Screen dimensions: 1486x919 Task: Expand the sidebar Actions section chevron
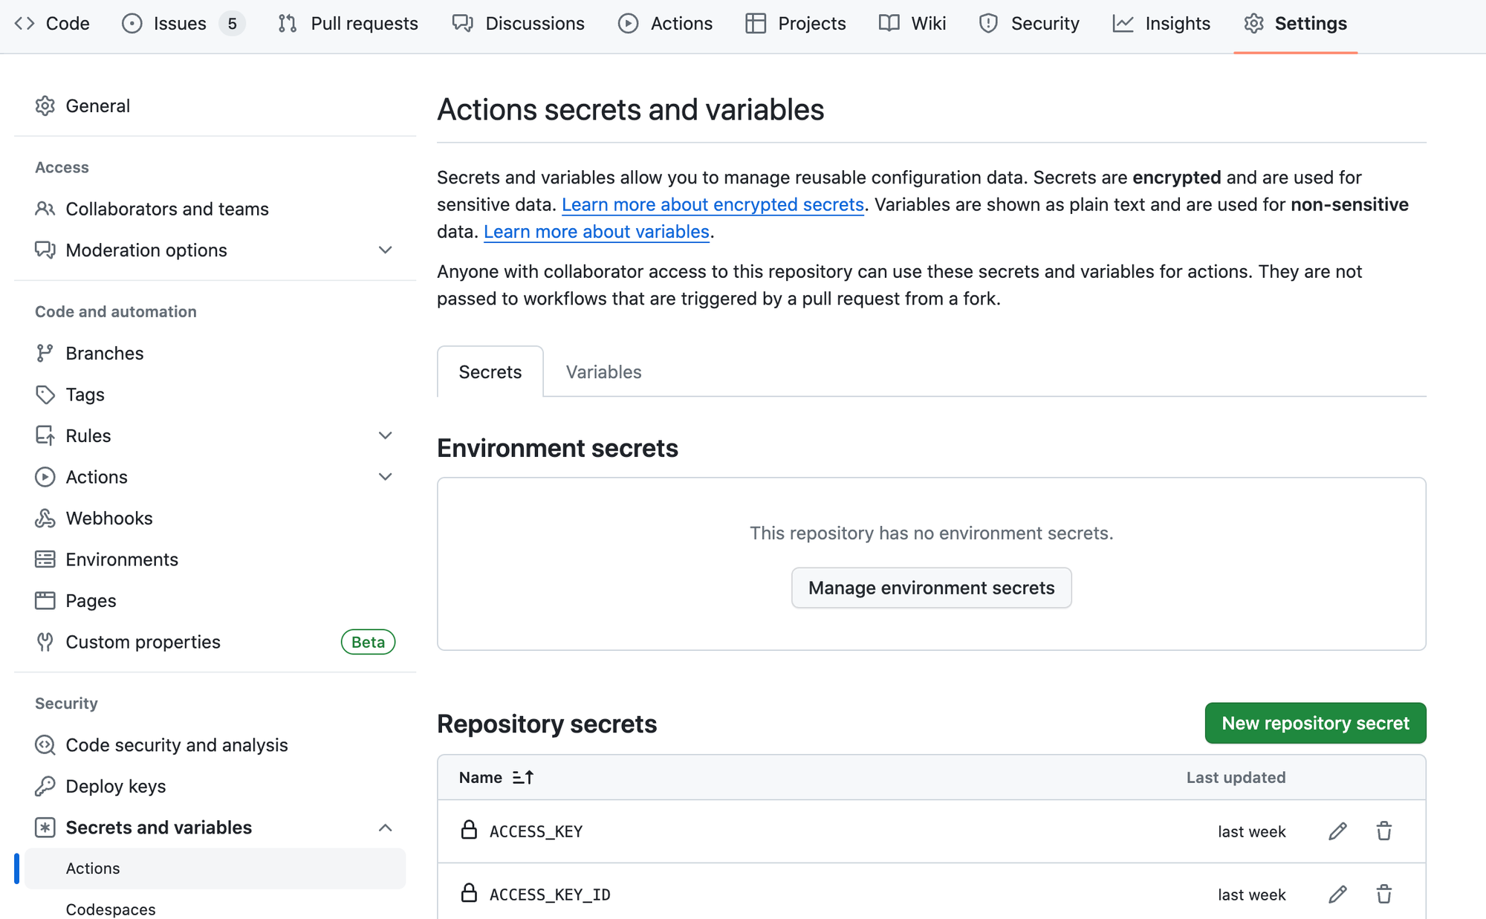coord(385,477)
